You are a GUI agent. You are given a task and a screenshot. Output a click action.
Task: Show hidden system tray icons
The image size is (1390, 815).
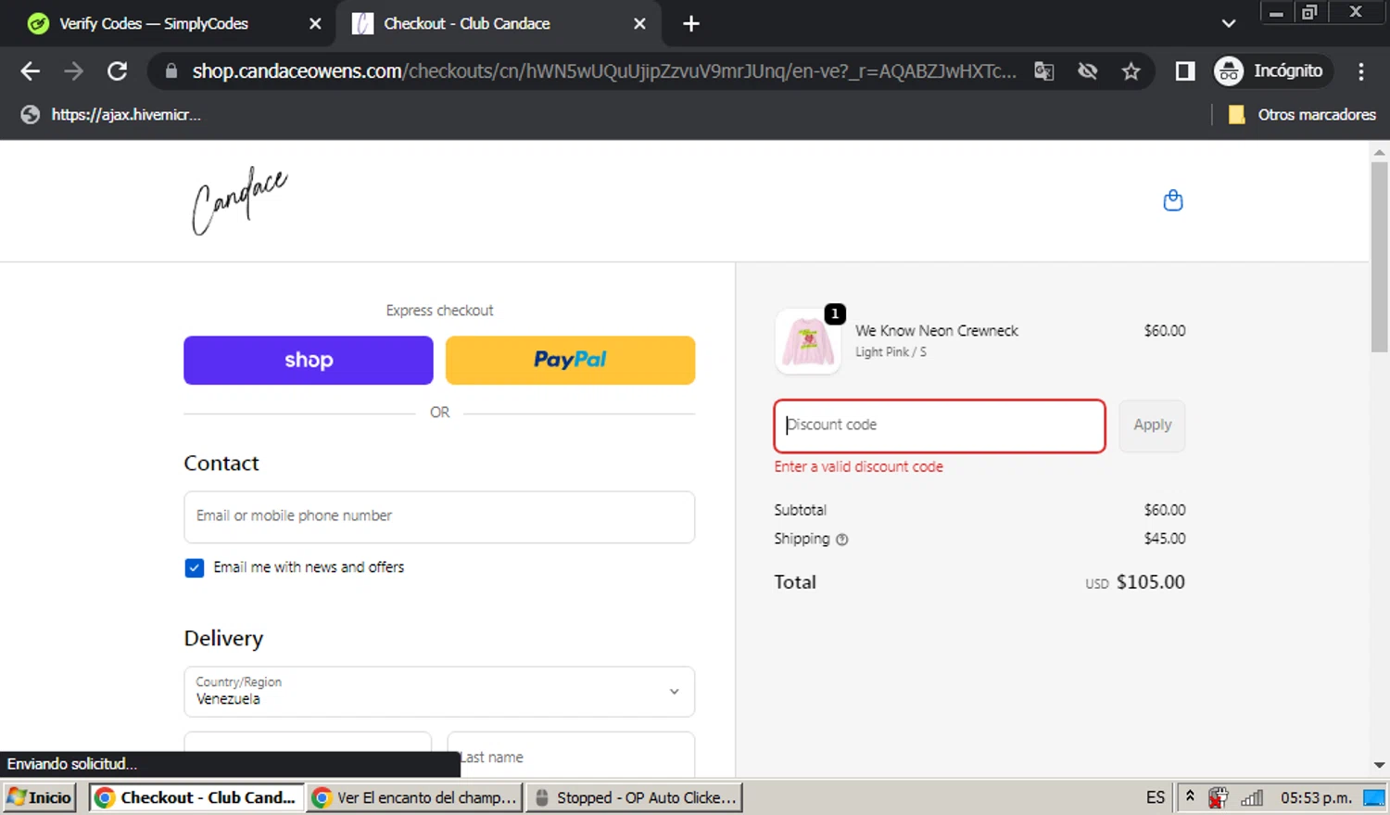[x=1190, y=797]
